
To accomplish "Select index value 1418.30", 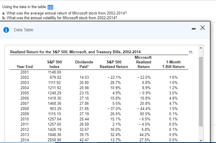I will (54, 98).
